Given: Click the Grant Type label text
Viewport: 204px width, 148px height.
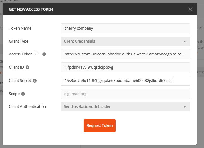Looking at the screenshot, I should point(19,41).
